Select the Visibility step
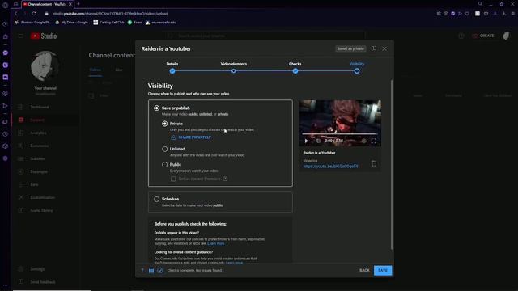 click(x=357, y=70)
